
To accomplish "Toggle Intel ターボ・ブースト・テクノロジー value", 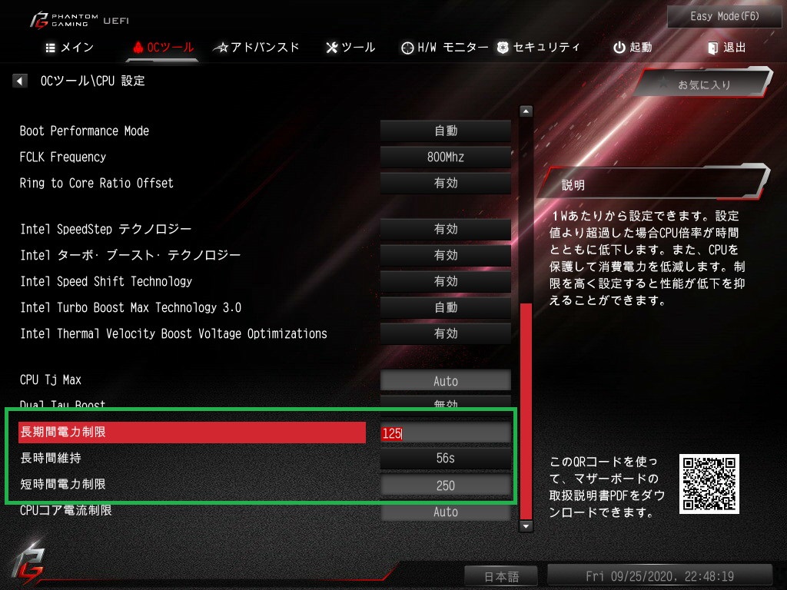I will pyautogui.click(x=445, y=255).
